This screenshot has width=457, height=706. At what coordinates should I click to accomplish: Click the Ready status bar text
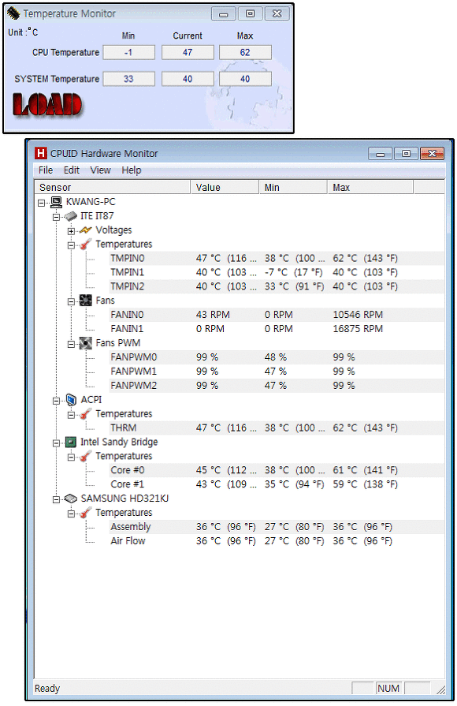tap(47, 689)
